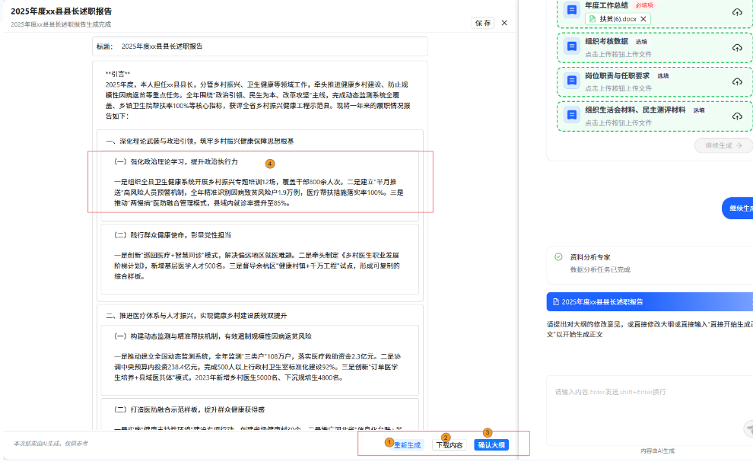Remove the attached 扶贫(6).docx file
753x465 pixels.
click(x=643, y=19)
